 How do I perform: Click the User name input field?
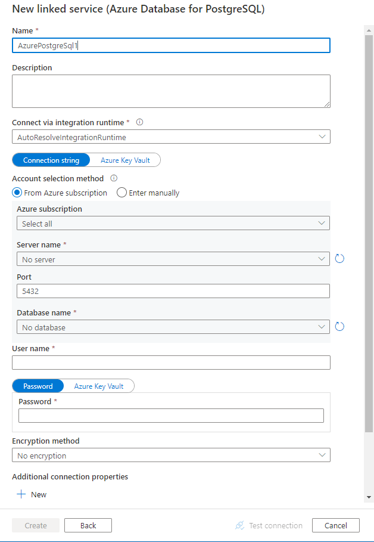pyautogui.click(x=171, y=363)
